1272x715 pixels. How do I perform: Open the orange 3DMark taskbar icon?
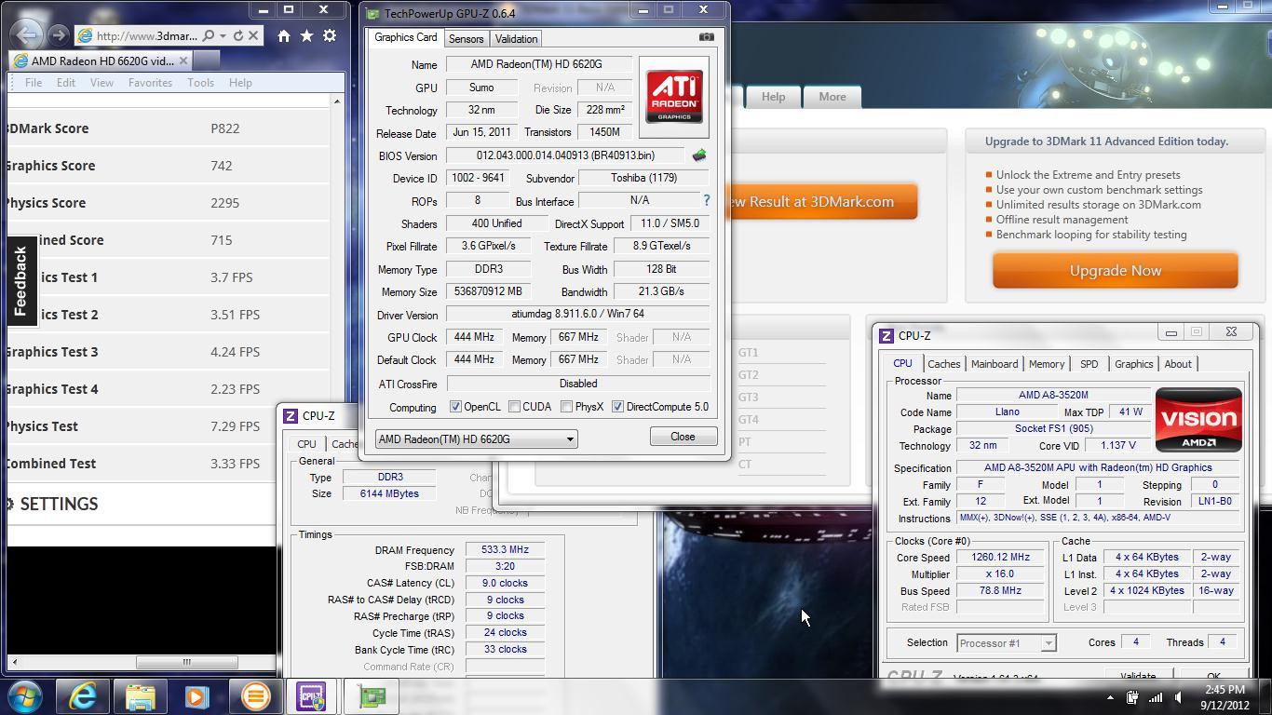pyautogui.click(x=254, y=696)
